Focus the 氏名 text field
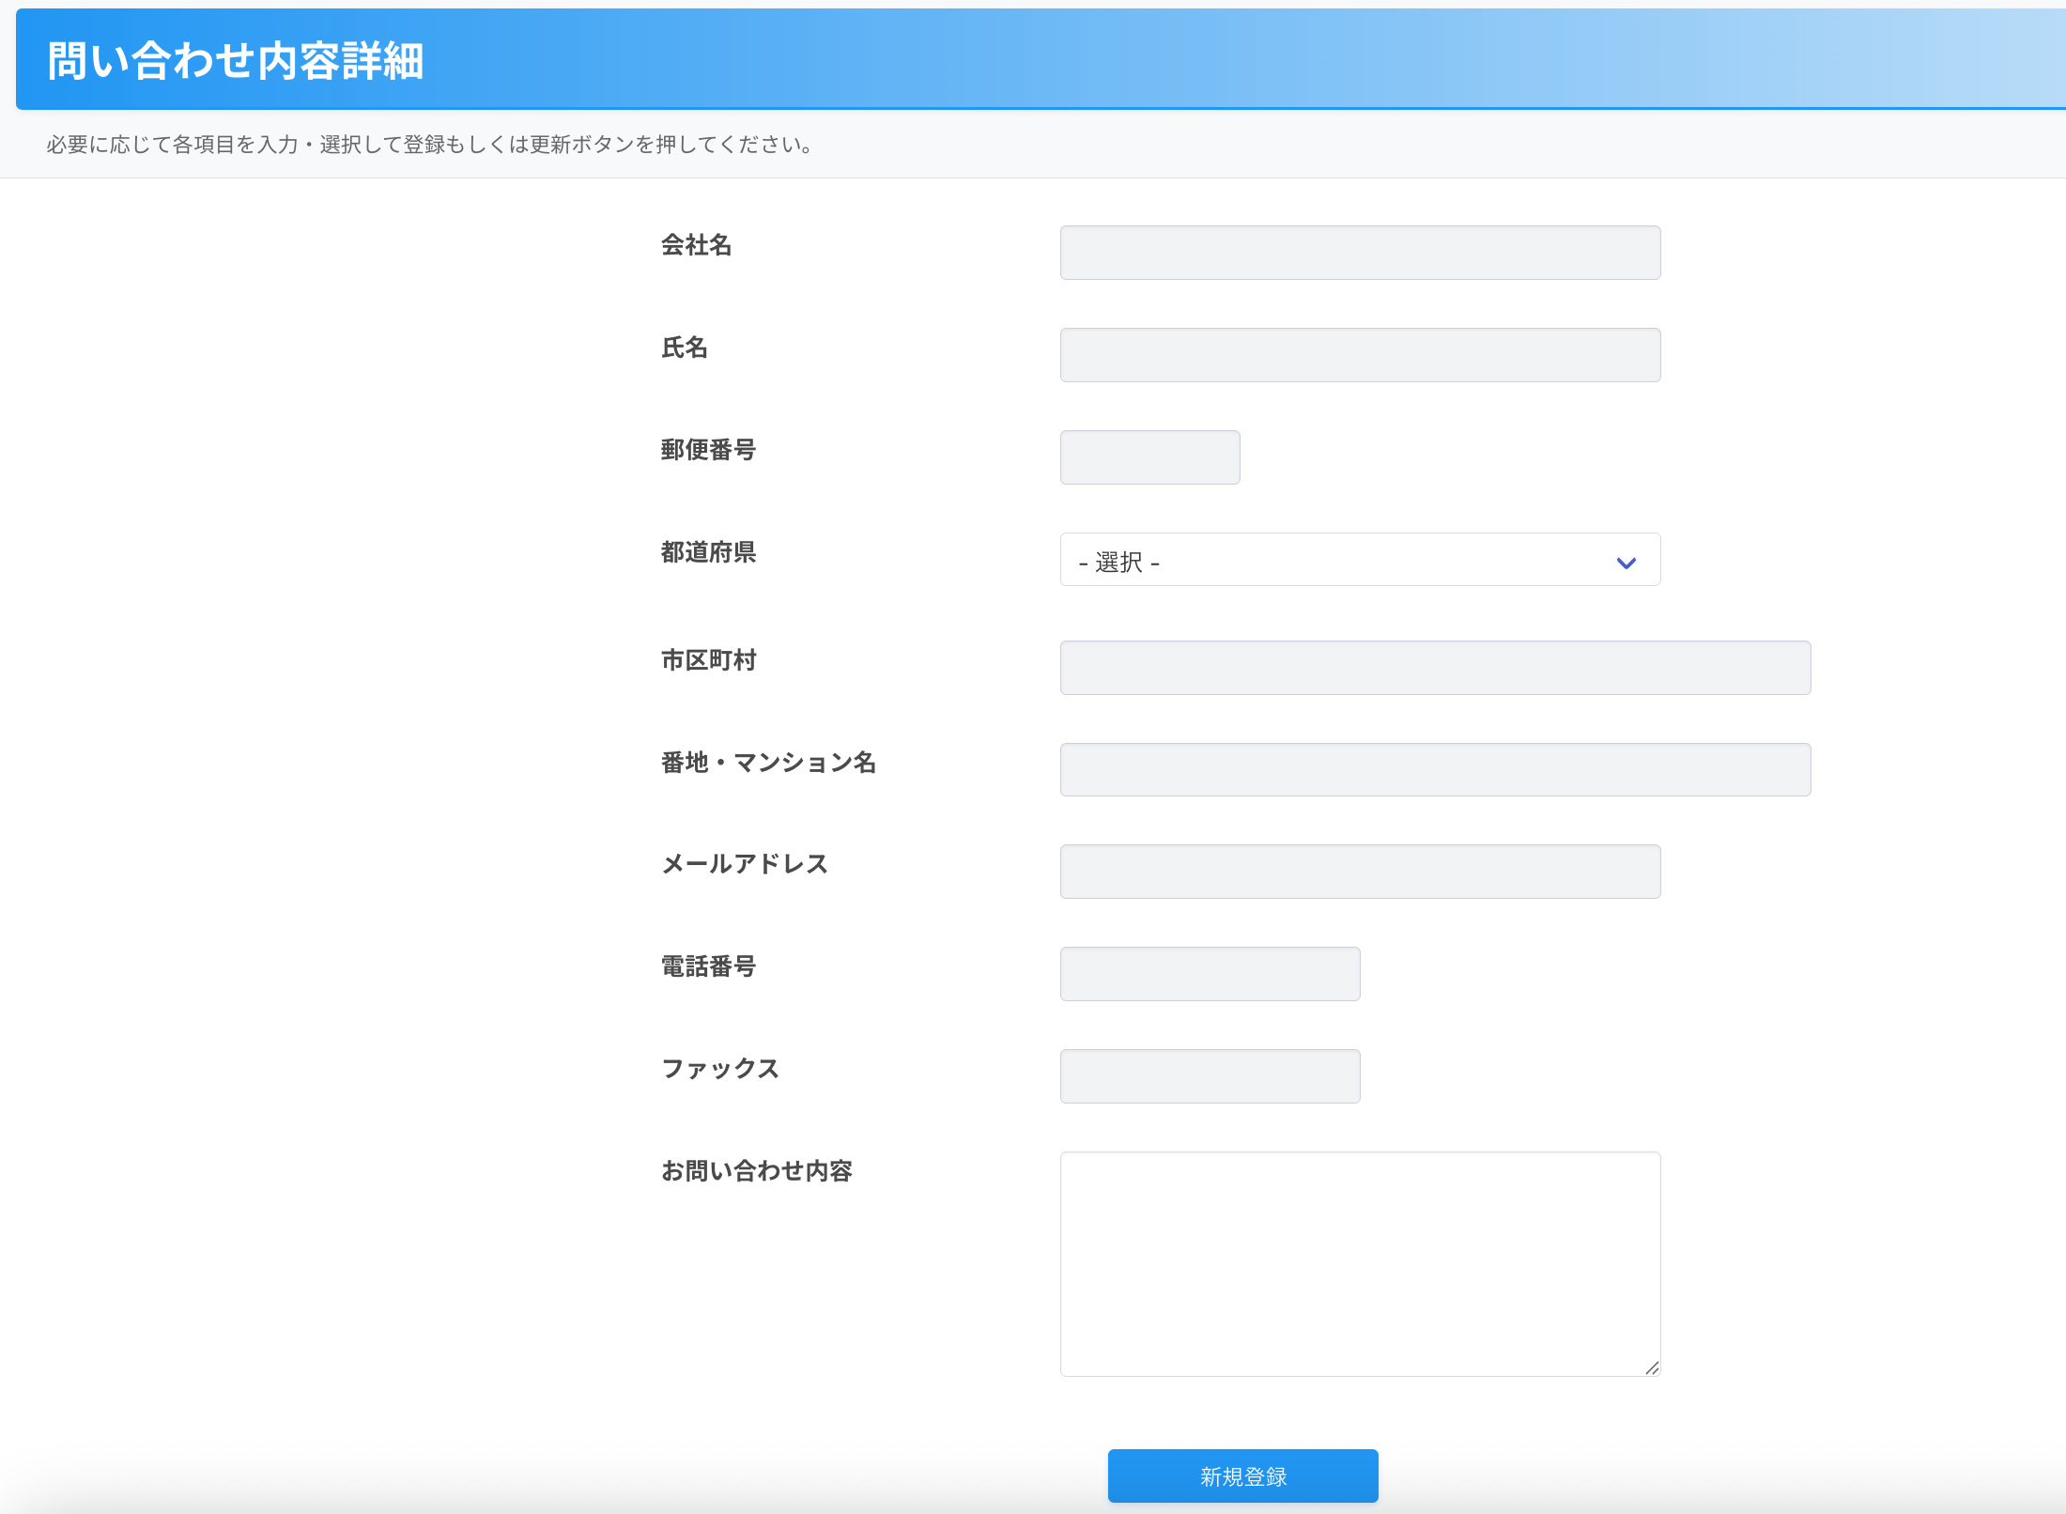Image resolution: width=2066 pixels, height=1514 pixels. tap(1360, 355)
